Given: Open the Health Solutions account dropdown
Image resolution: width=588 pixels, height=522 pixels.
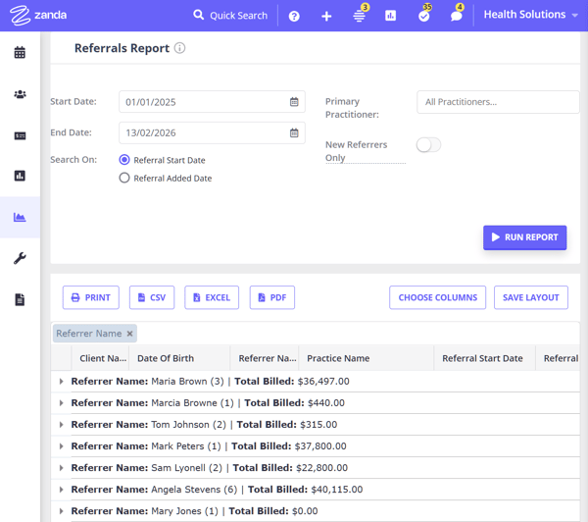Looking at the screenshot, I should (530, 16).
